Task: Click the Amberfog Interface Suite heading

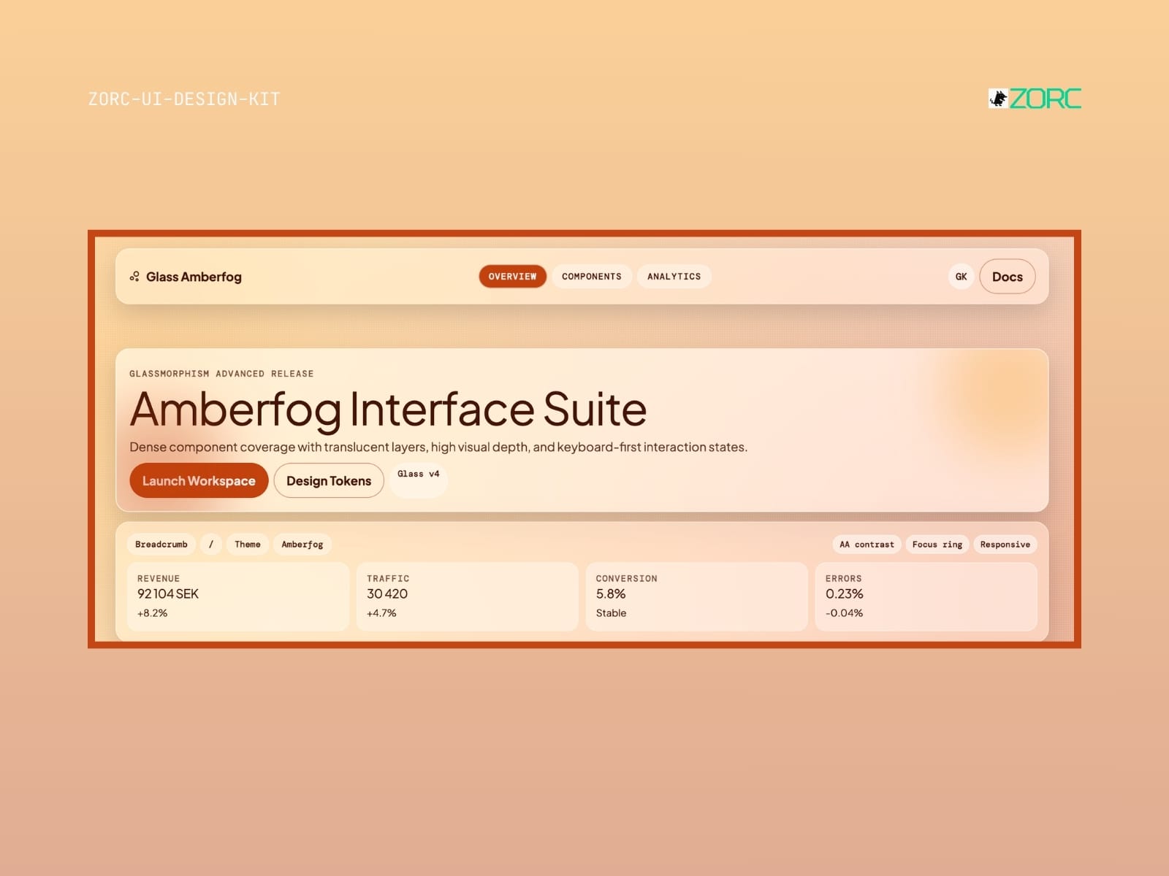Action: pos(388,410)
